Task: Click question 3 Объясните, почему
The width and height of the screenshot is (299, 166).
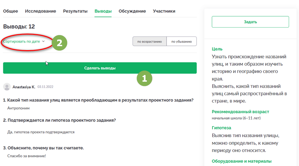Action: click(x=44, y=148)
